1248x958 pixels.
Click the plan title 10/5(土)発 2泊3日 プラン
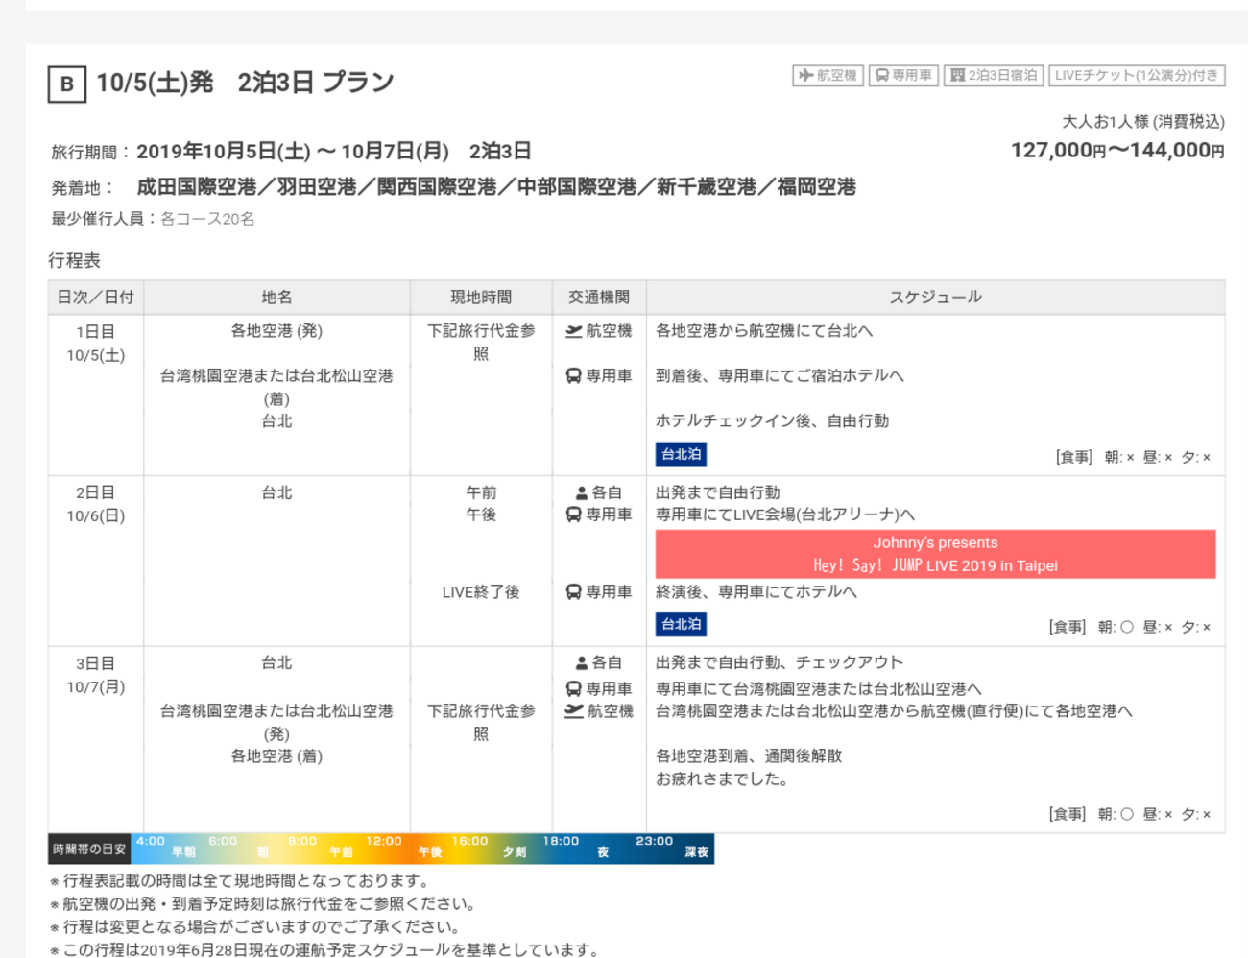pyautogui.click(x=245, y=83)
